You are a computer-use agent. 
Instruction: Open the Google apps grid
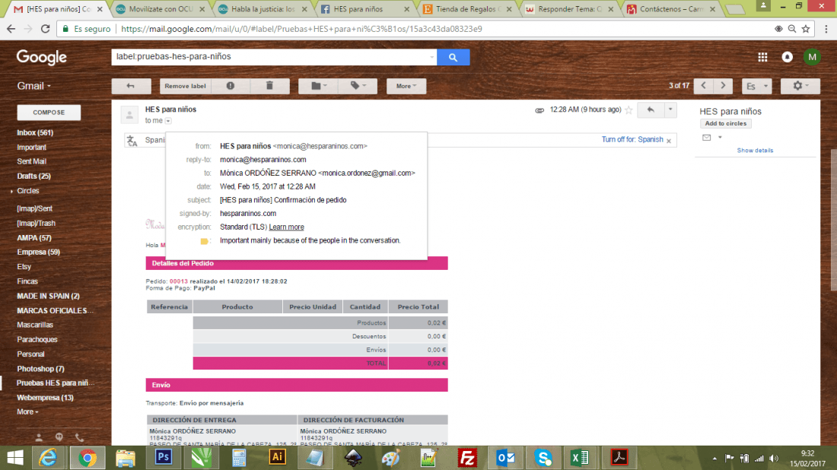(x=762, y=57)
